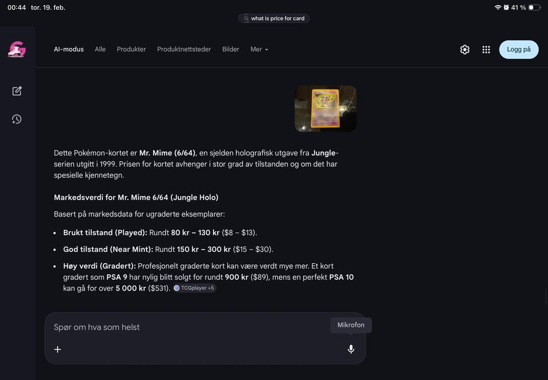The height and width of the screenshot is (380, 548).
Task: Tap the Wi-Fi status icon
Action: [x=498, y=7]
